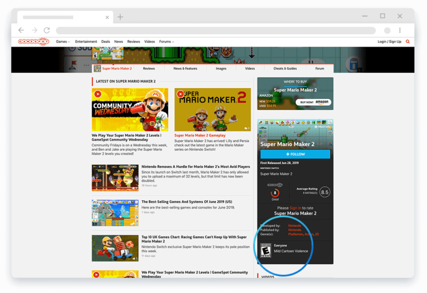Open the 2D genre link
The width and height of the screenshot is (427, 293).
317,234
